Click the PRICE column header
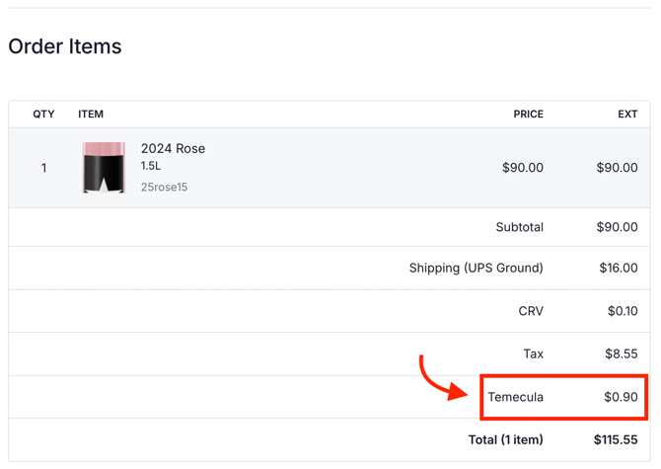 [528, 115]
